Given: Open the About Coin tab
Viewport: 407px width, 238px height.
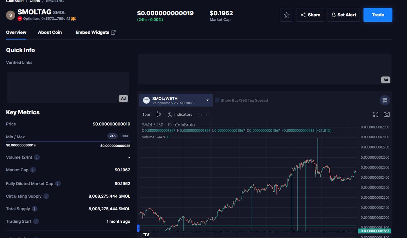Looking at the screenshot, I should pos(50,32).
